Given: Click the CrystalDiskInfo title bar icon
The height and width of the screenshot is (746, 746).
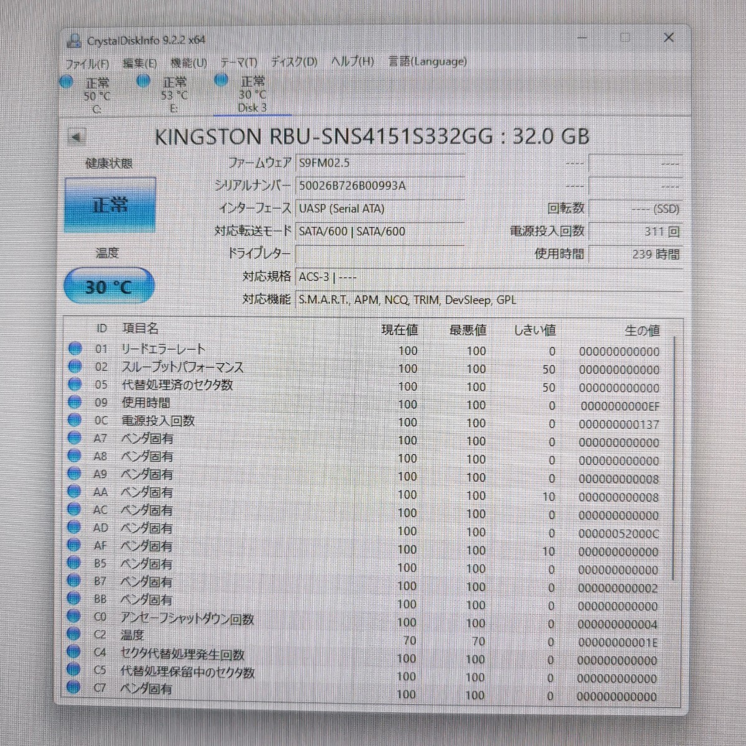Looking at the screenshot, I should point(75,42).
